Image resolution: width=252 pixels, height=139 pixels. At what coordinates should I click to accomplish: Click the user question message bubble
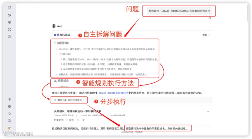[x=179, y=11]
